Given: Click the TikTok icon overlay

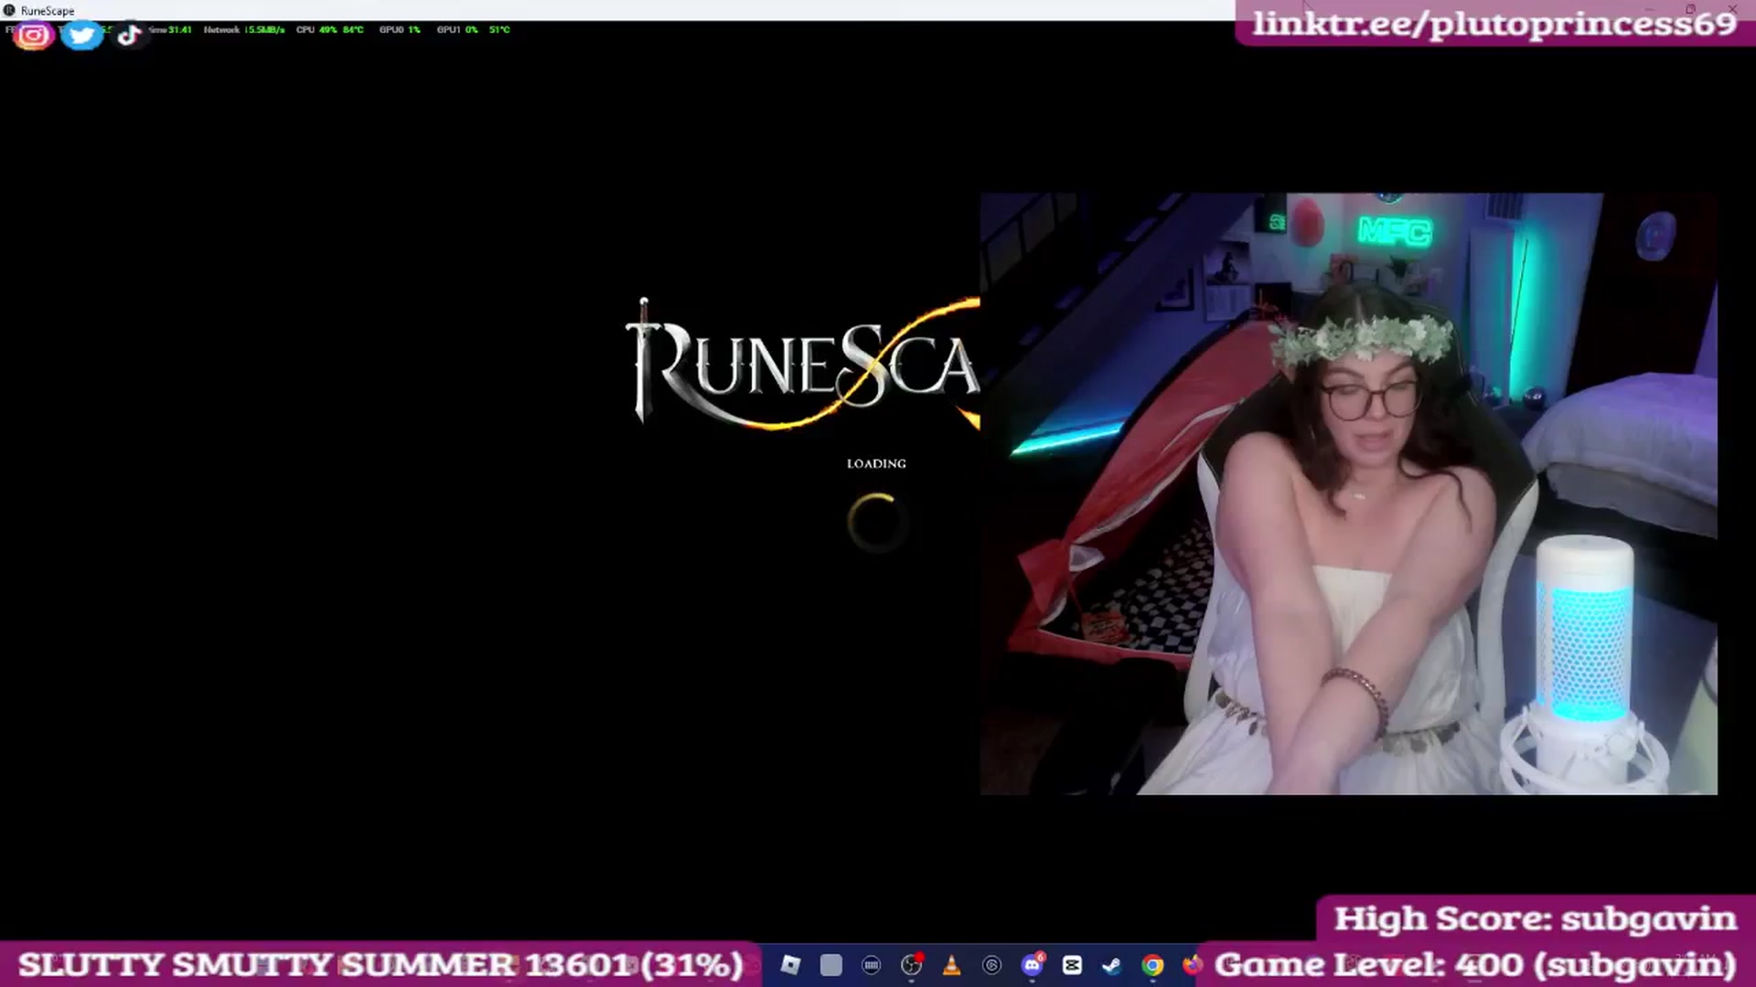Looking at the screenshot, I should pos(129,36).
